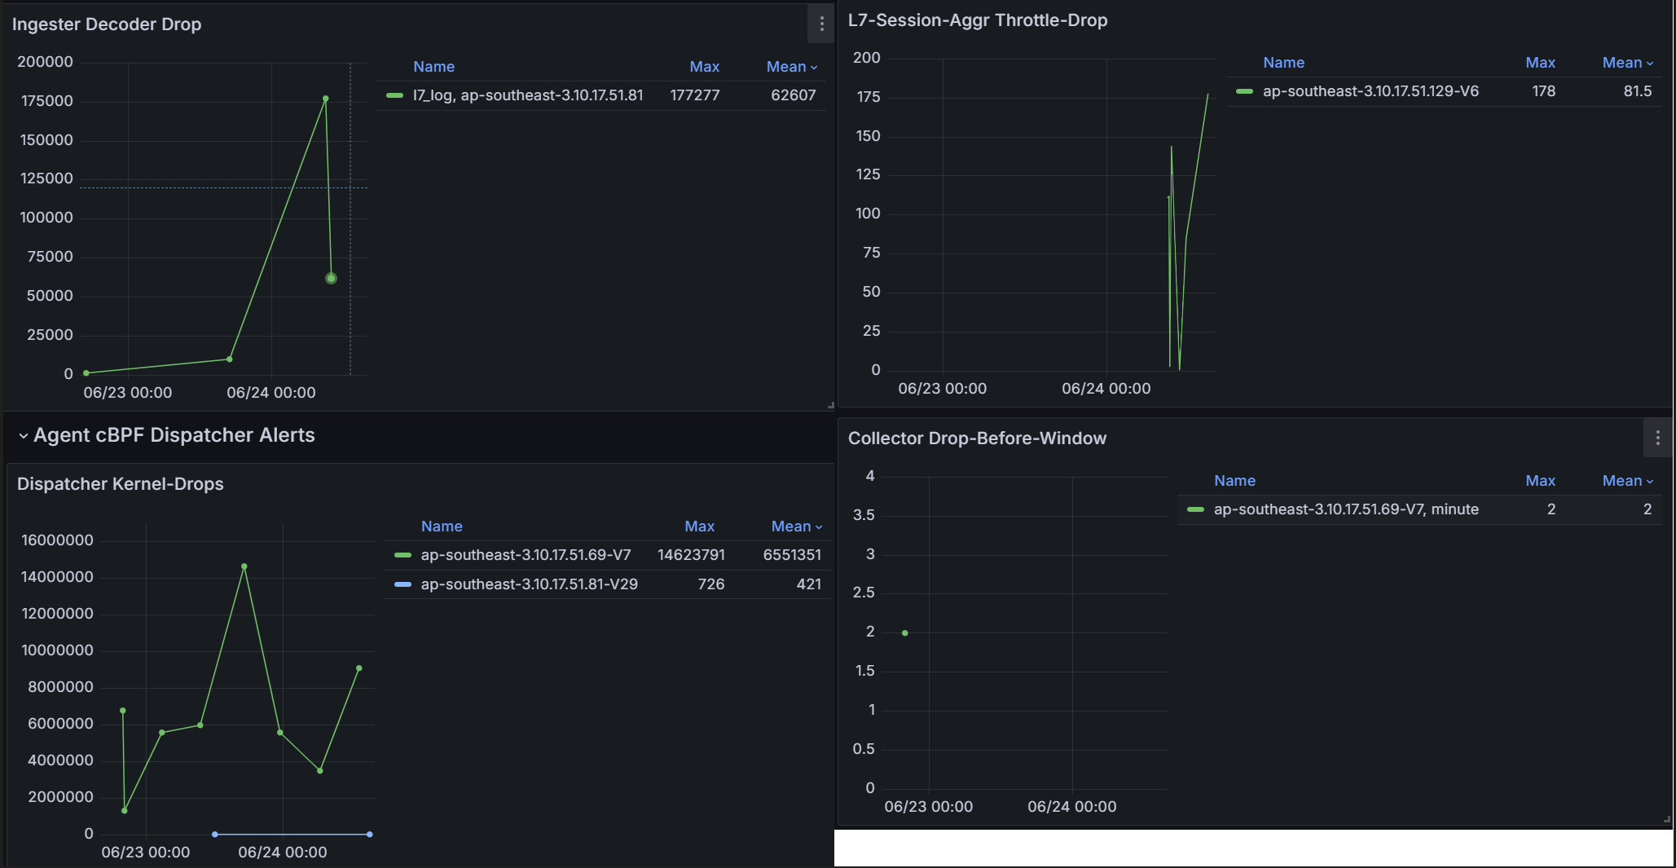1676x868 pixels.
Task: Click green color swatch of 51.69-V7 kernel-drops series
Action: click(x=403, y=555)
